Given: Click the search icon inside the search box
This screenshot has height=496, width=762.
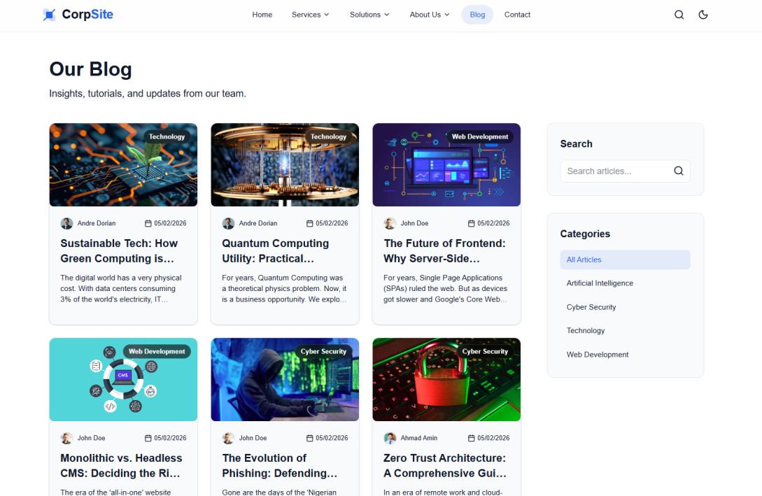Looking at the screenshot, I should pyautogui.click(x=678, y=170).
